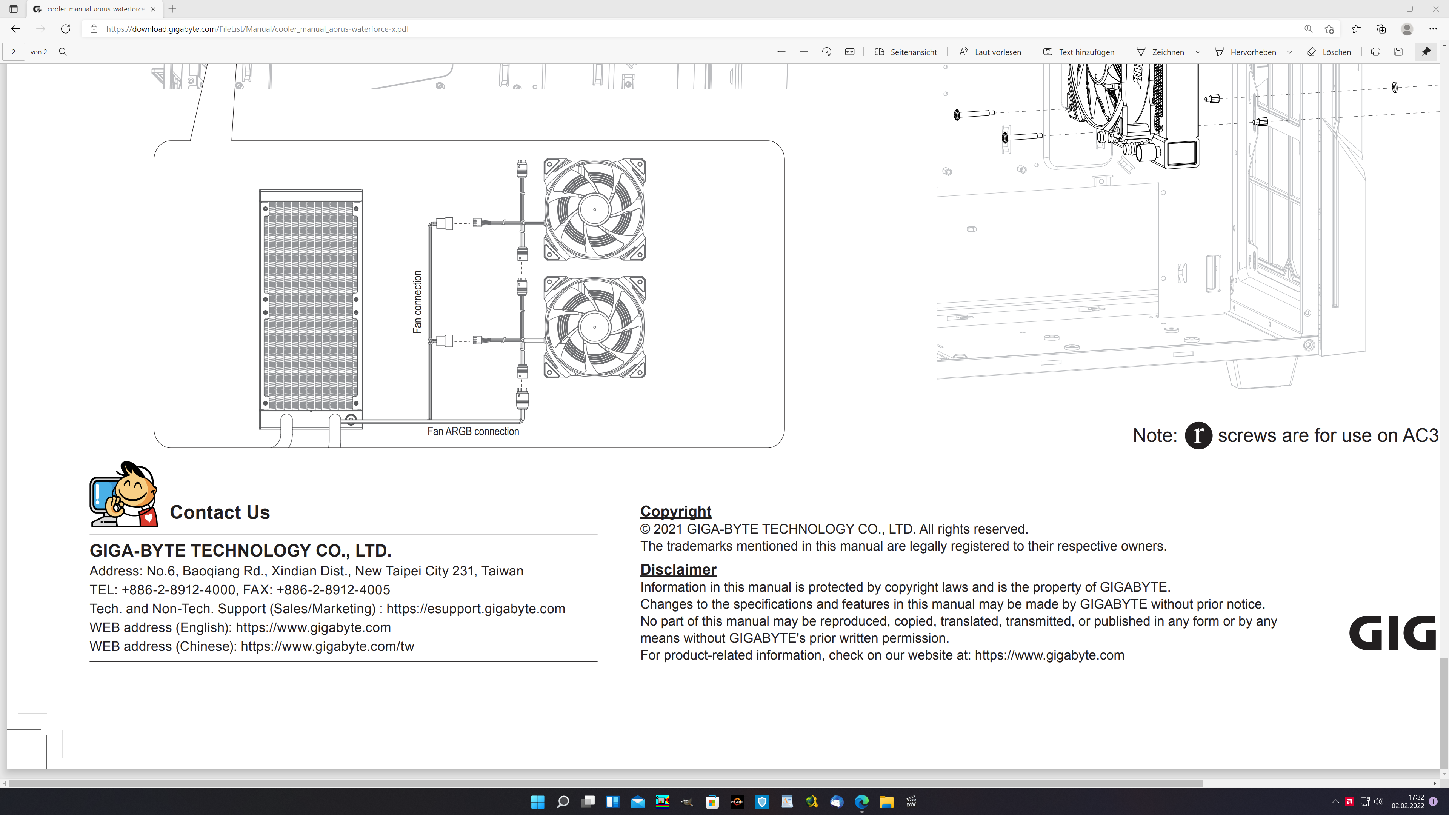Expand the Hervorheben dropdown arrow

point(1289,52)
